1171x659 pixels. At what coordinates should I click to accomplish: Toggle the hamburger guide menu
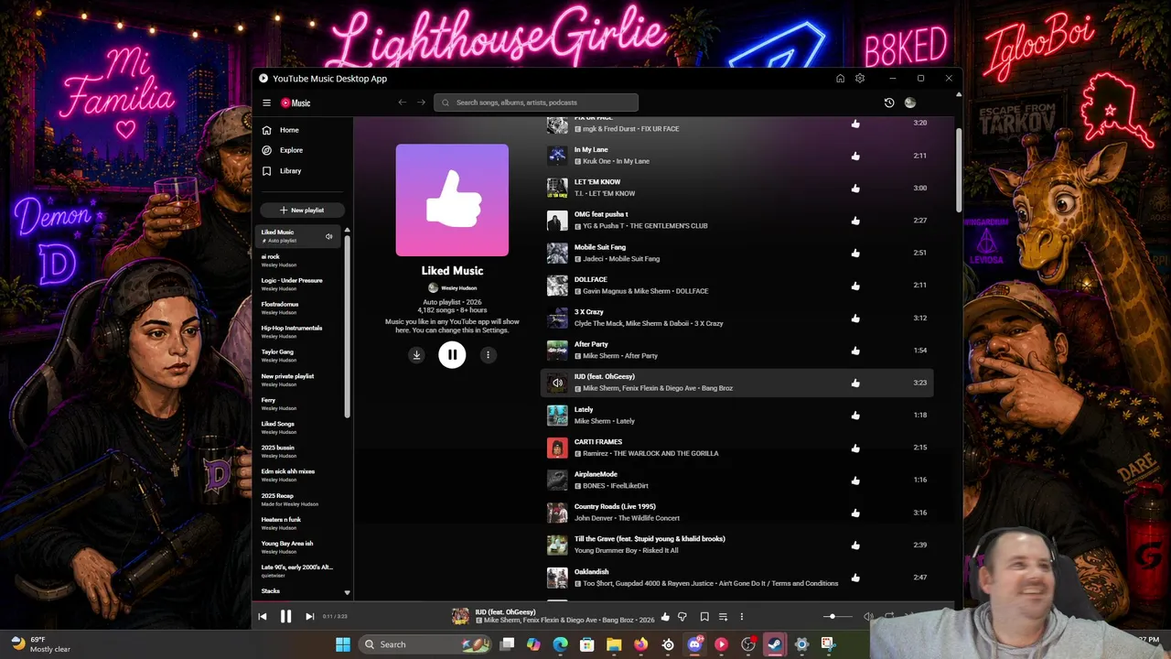(266, 103)
